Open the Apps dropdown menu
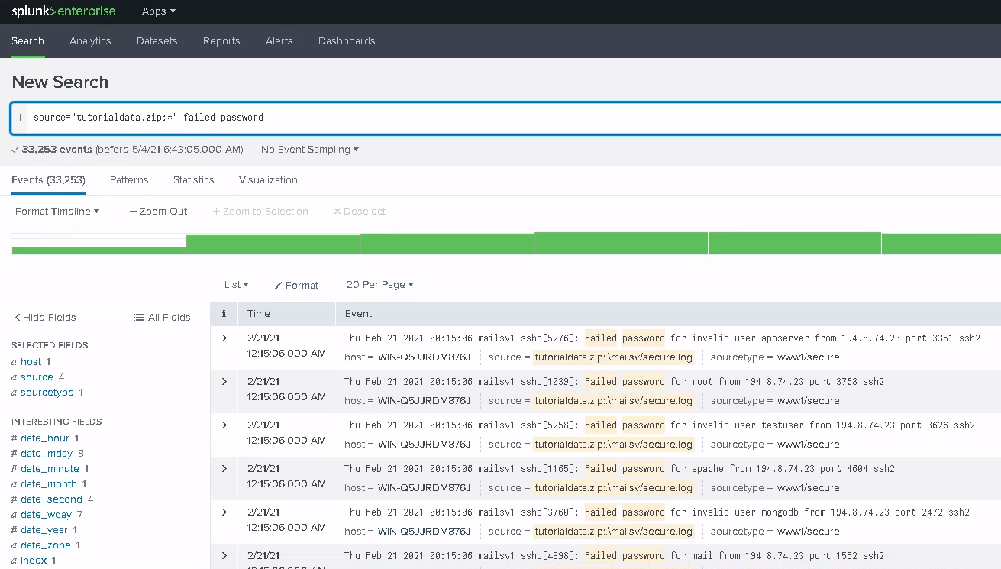Viewport: 1001px width, 569px height. point(158,11)
